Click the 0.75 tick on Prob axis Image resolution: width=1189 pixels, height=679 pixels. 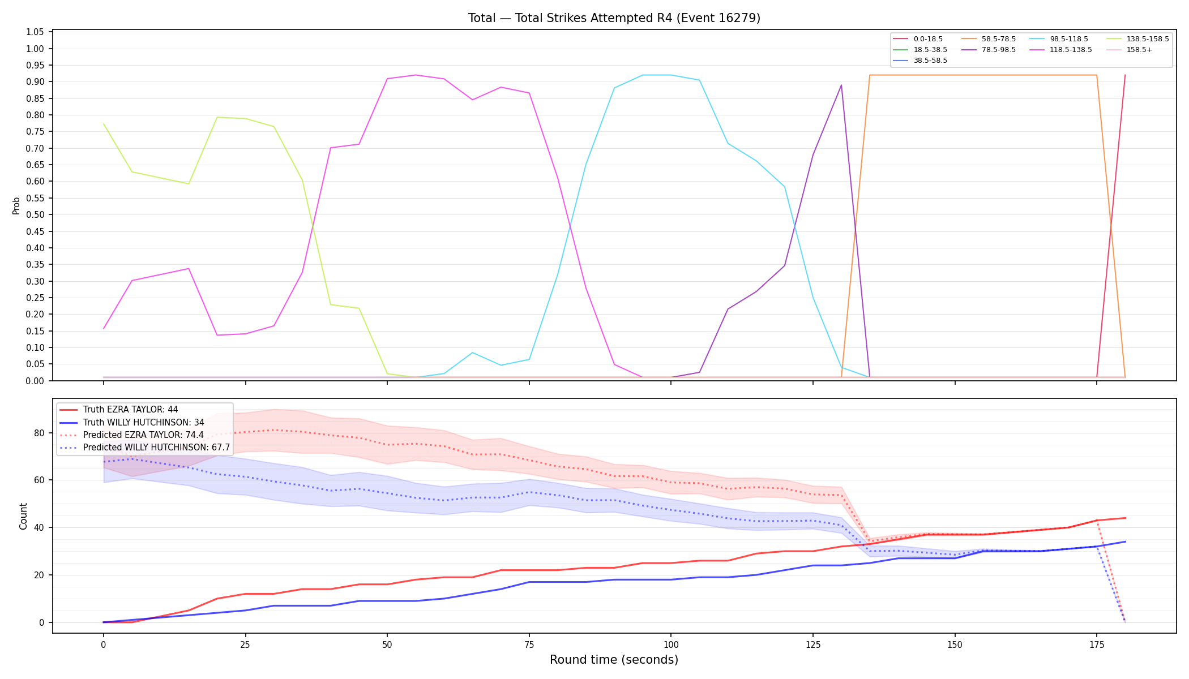(35, 132)
